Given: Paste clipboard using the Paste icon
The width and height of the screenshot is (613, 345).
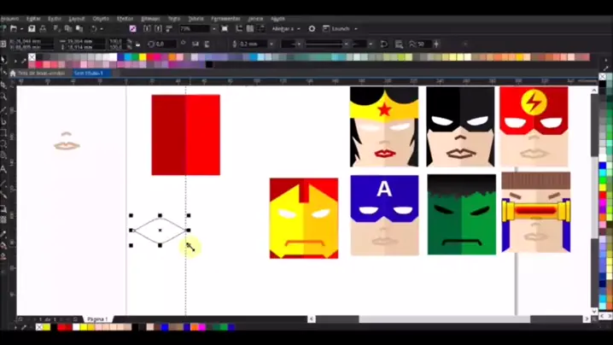Looking at the screenshot, I should (79, 28).
